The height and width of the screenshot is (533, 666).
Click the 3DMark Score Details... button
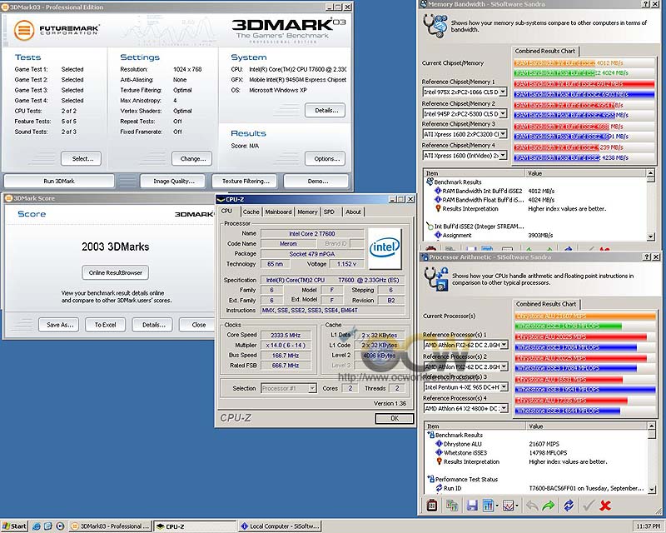point(152,325)
